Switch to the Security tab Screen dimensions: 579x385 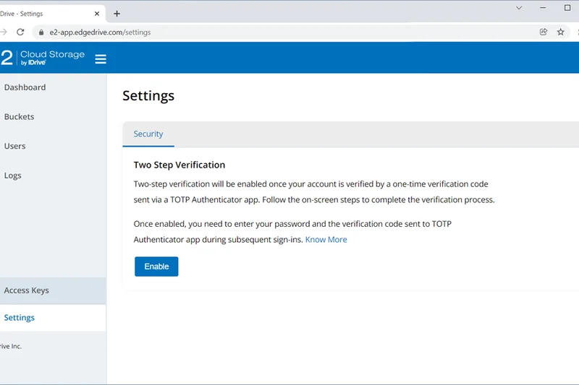click(x=148, y=134)
